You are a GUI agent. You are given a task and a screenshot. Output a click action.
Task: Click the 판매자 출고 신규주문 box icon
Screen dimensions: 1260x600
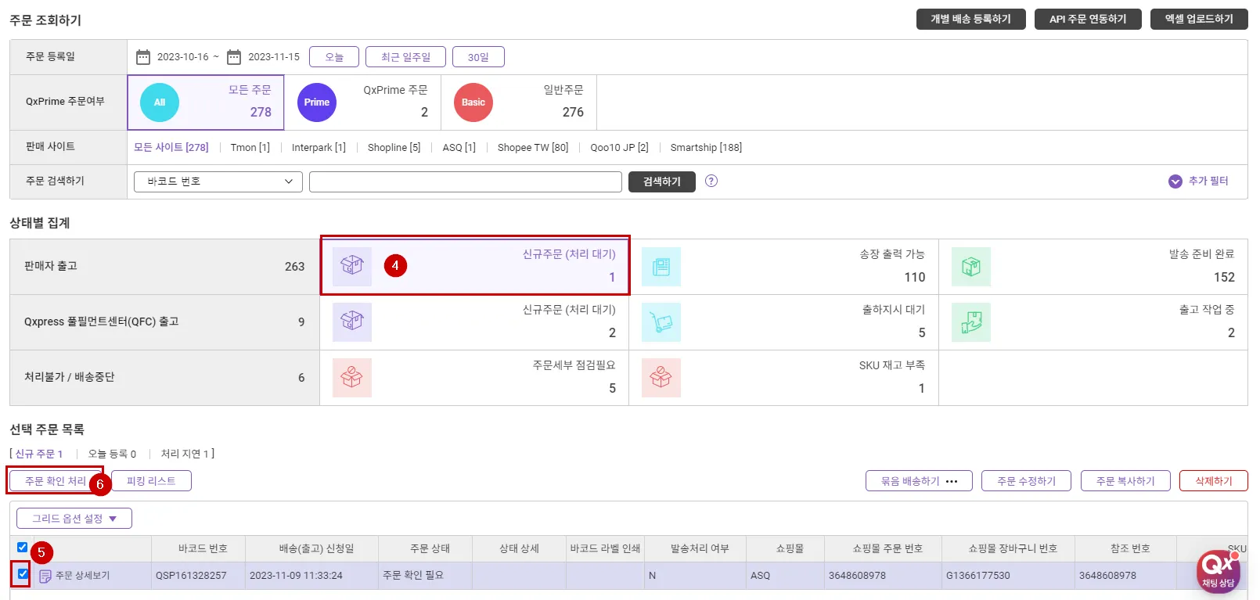click(x=352, y=267)
